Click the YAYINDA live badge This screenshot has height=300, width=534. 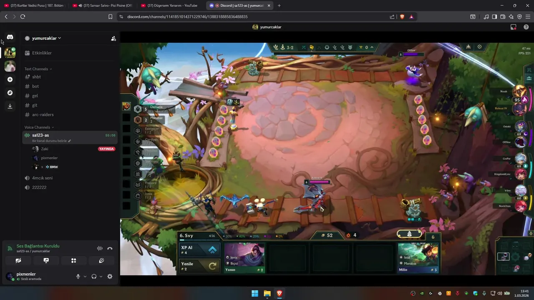pyautogui.click(x=106, y=149)
